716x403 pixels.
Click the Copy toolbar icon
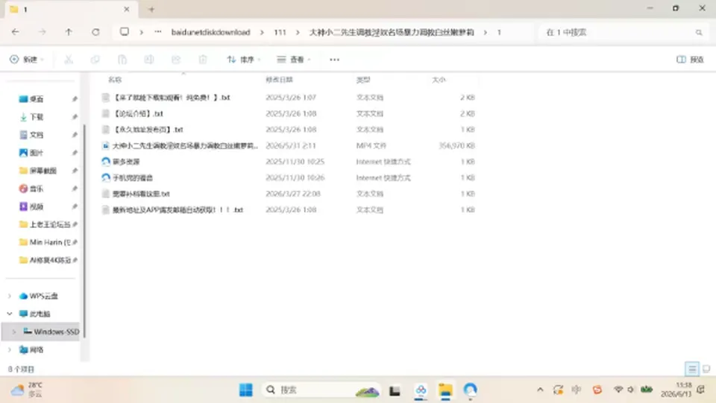tap(95, 60)
